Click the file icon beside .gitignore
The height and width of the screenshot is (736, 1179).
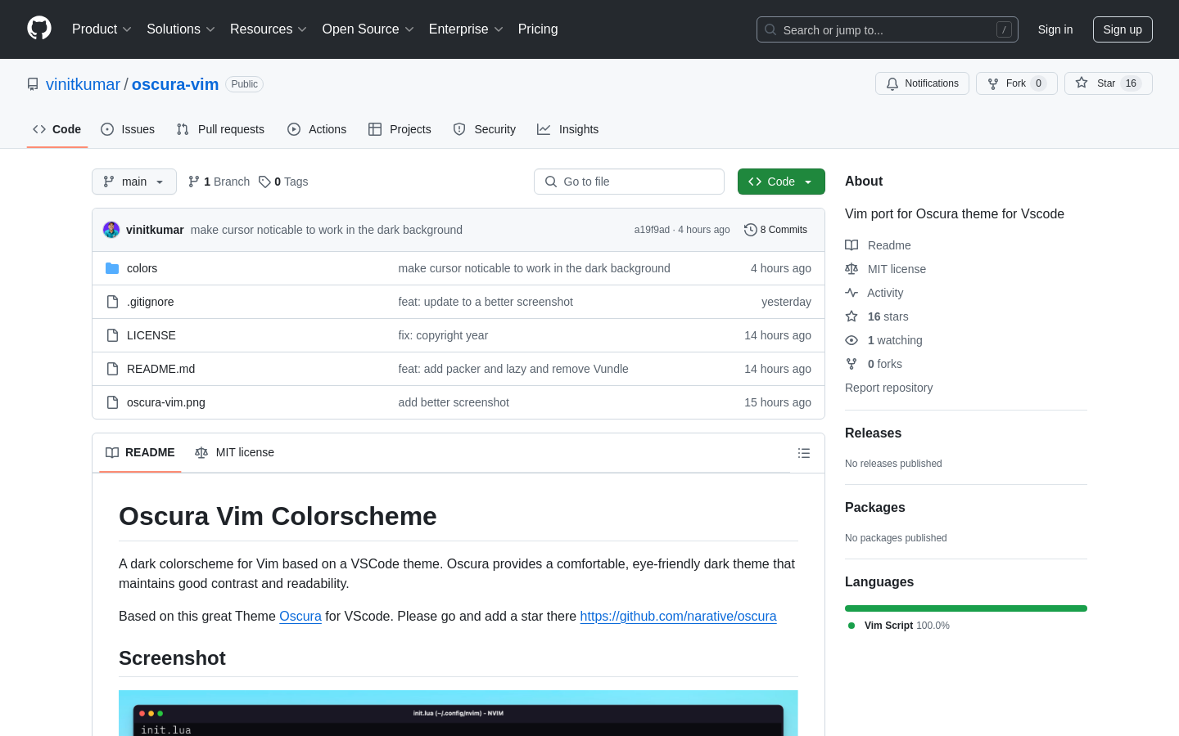tap(112, 302)
